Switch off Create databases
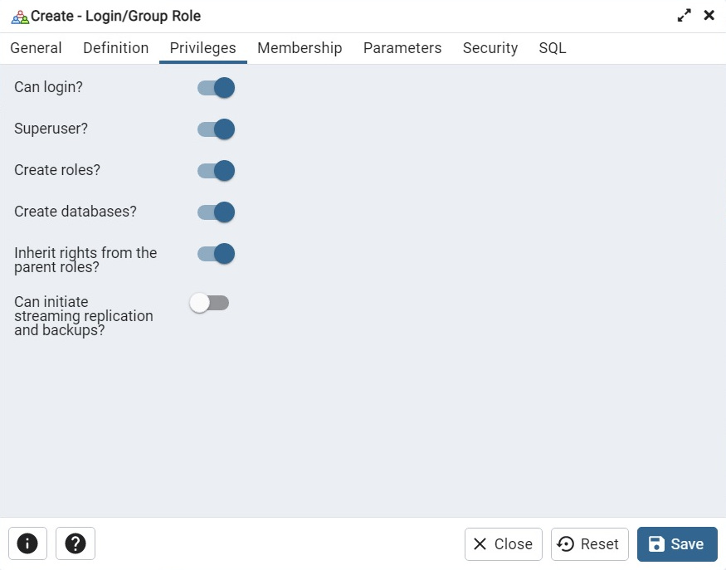The image size is (726, 570). tap(216, 212)
